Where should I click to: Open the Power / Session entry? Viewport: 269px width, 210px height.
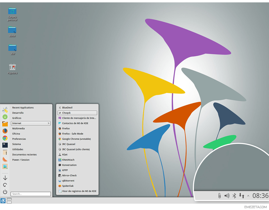31,160
